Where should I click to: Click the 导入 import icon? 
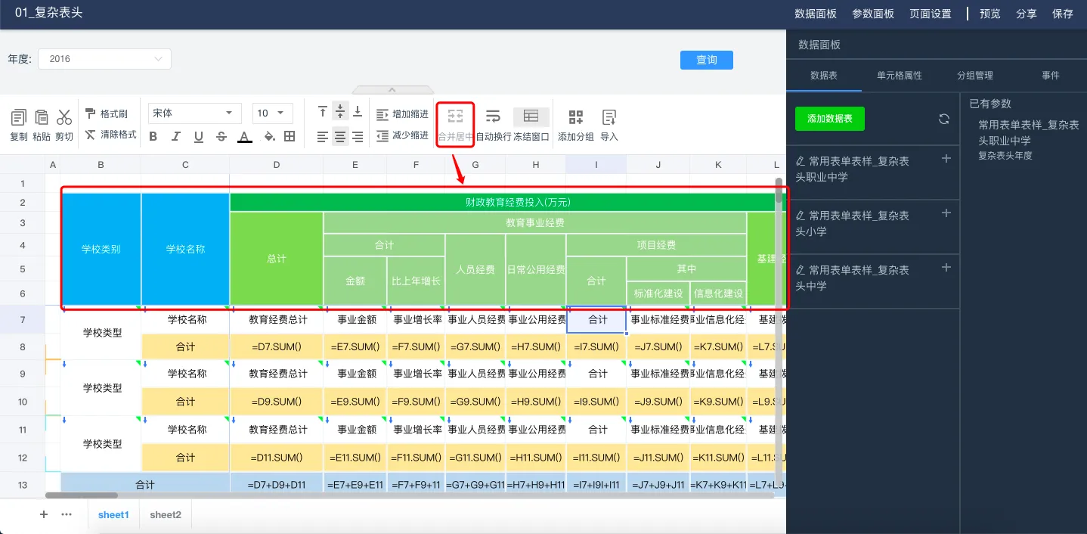pos(609,116)
